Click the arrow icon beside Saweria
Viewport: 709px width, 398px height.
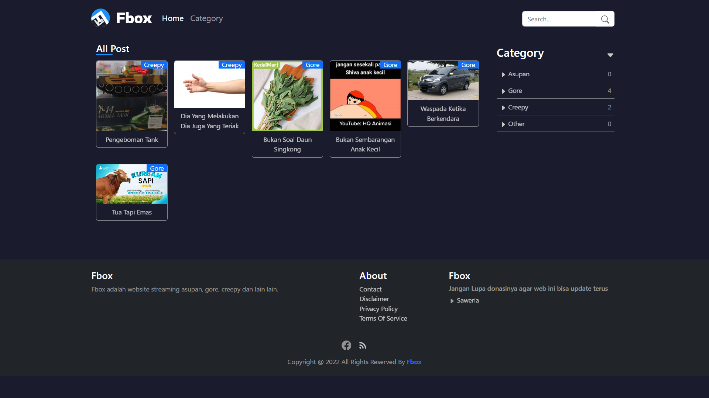pyautogui.click(x=452, y=301)
